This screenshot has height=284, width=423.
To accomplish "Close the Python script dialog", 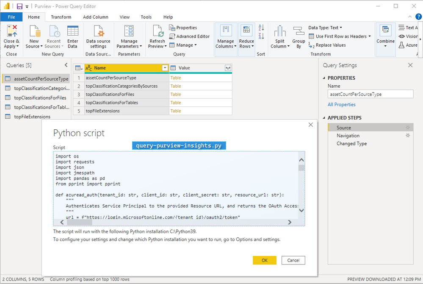I will pos(311,125).
